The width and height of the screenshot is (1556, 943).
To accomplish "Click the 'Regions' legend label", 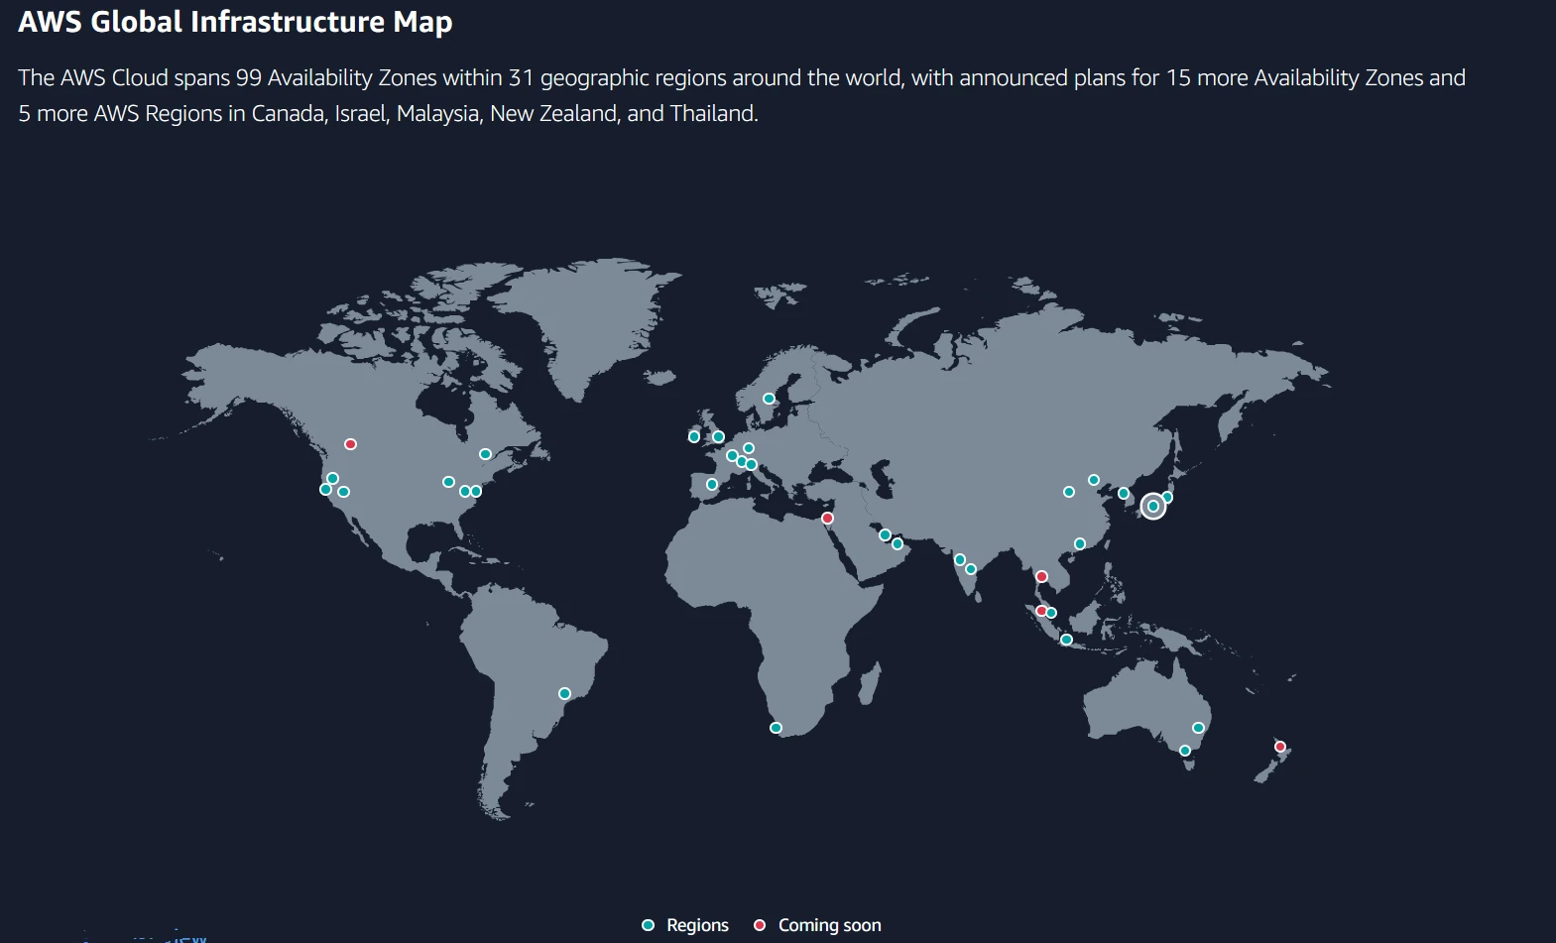I will (x=697, y=925).
